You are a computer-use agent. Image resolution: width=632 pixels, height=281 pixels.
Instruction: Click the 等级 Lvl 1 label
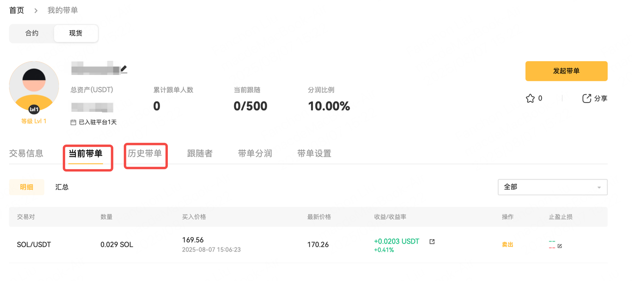pyautogui.click(x=34, y=121)
